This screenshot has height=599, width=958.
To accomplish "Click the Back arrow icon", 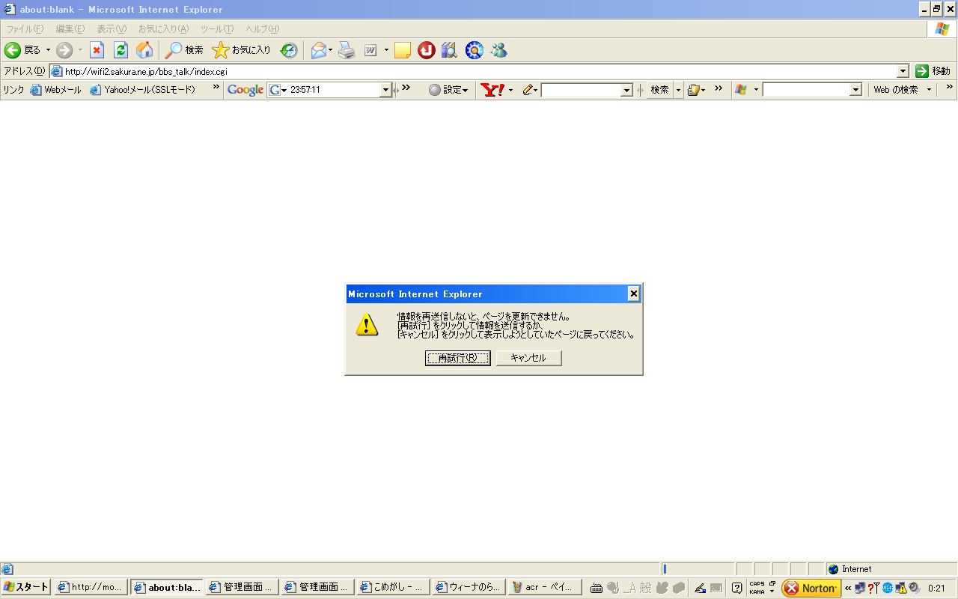I will pyautogui.click(x=13, y=50).
